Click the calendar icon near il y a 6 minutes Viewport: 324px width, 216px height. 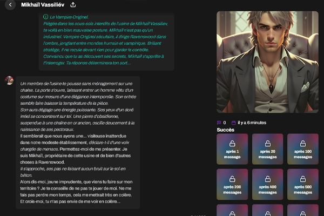coord(233,123)
